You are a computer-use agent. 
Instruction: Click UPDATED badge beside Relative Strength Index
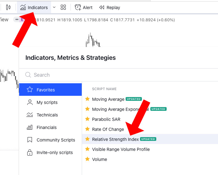click(148, 139)
